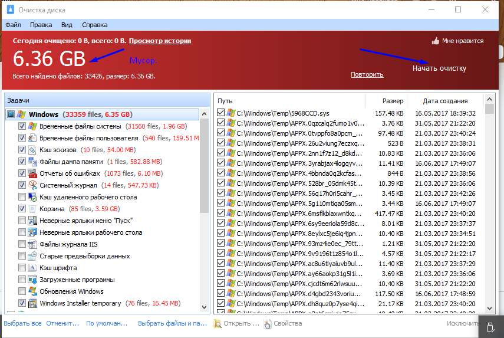Click the Путь column header

click(x=289, y=101)
